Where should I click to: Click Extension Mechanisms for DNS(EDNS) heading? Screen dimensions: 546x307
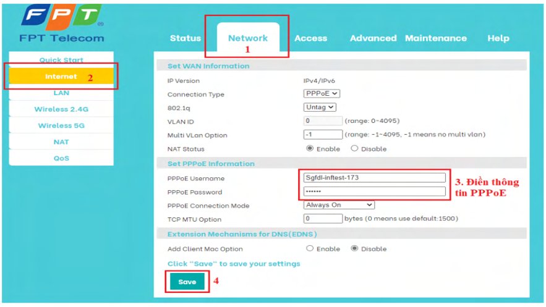[242, 234]
